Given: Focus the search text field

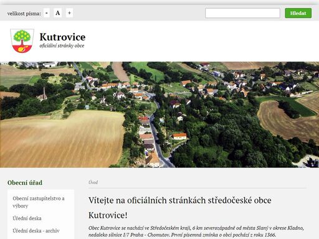Looking at the screenshot, I should pyautogui.click(x=242, y=13).
